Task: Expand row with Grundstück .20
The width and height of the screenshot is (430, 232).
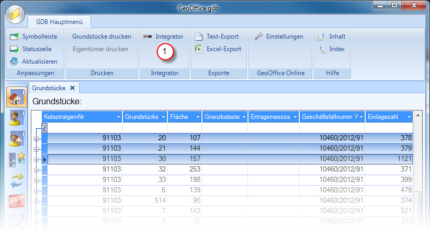Action: (36, 139)
